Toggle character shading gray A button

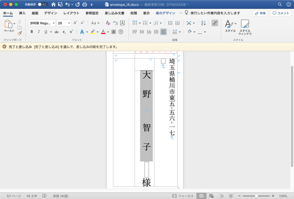pos(114,32)
